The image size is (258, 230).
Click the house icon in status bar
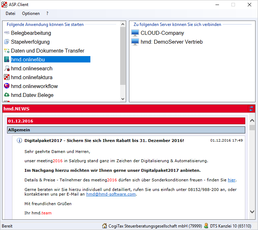click(x=105, y=226)
